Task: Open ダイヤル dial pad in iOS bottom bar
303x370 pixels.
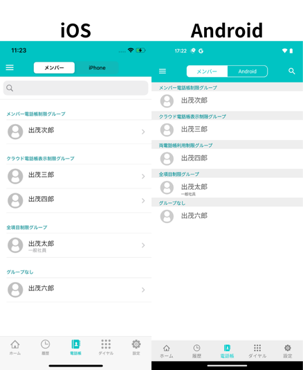Action: coord(106,347)
